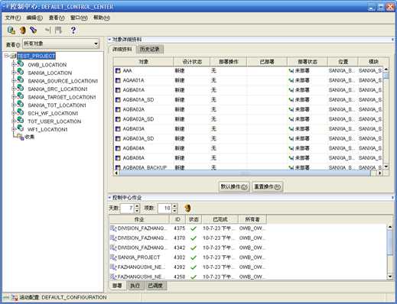Click the grayed arrow icon beside the flag
This screenshot has width=397, height=304.
coord(47,31)
